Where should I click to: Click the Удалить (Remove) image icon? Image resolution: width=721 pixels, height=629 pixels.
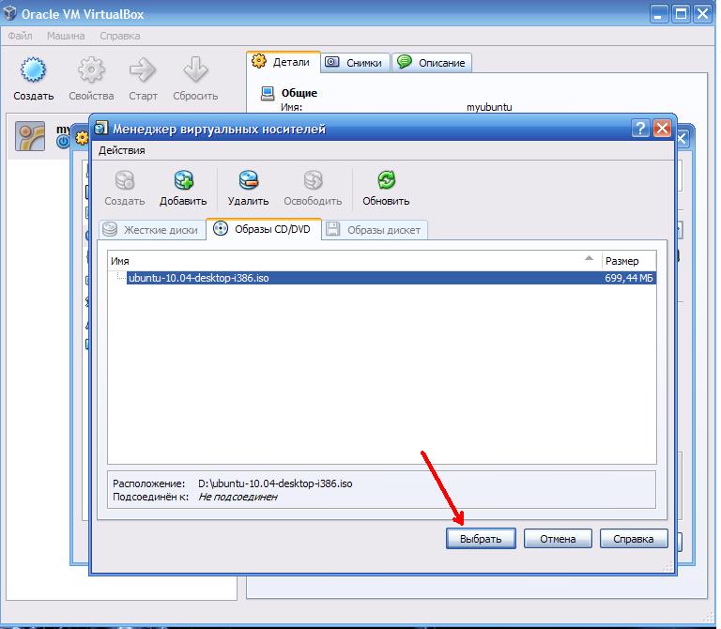click(x=248, y=181)
